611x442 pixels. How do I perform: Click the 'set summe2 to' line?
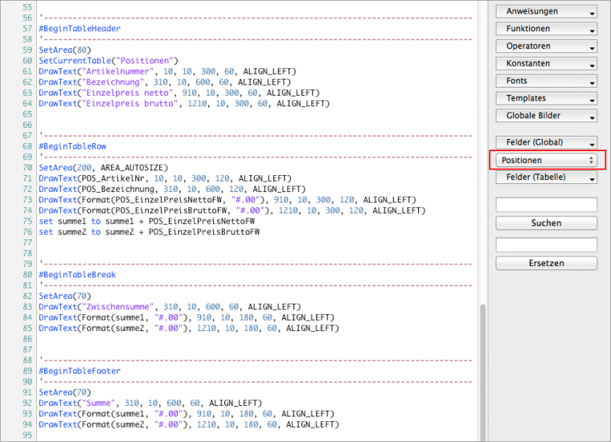(x=150, y=232)
